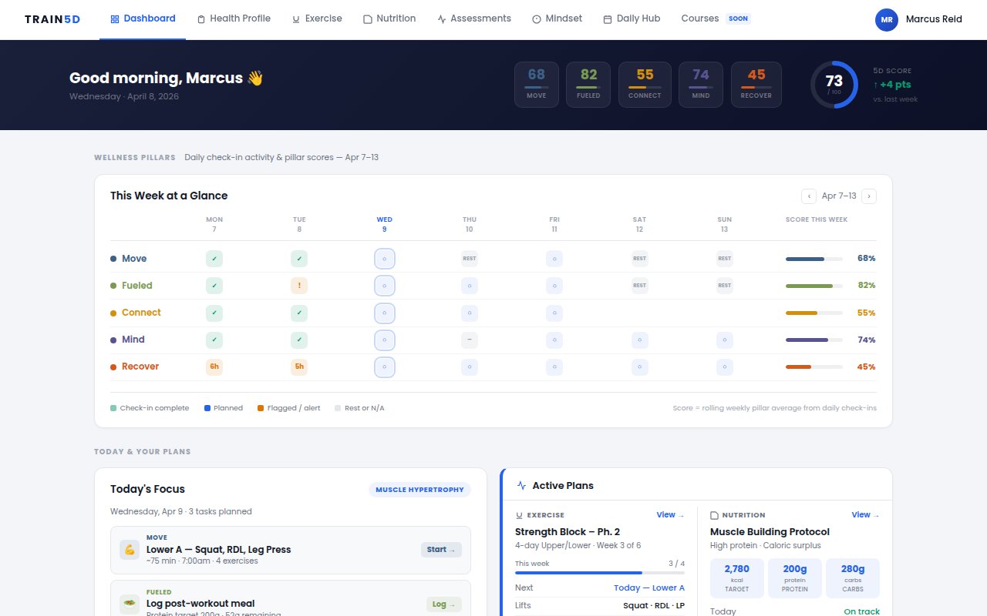Open the planned Recover cell for Wednesday
987x616 pixels.
(385, 367)
